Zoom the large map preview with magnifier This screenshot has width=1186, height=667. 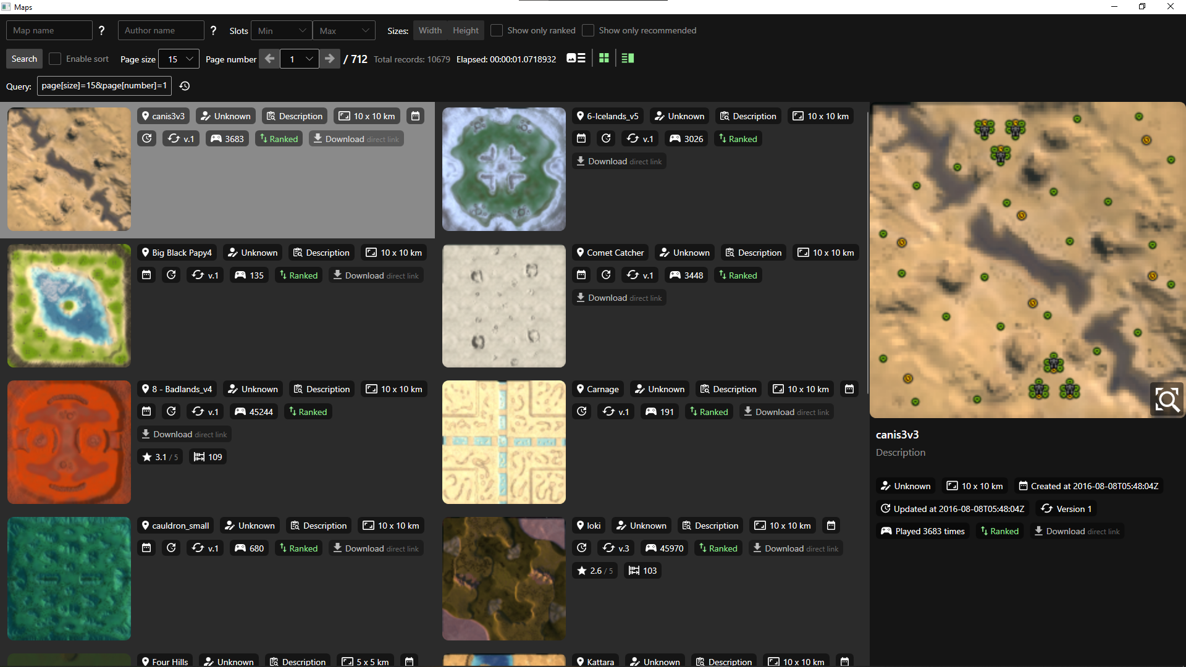(1167, 400)
